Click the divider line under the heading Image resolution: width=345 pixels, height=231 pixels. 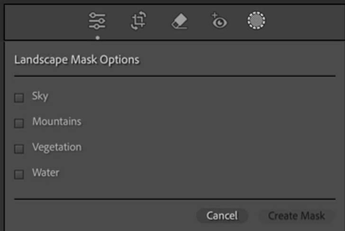175,76
